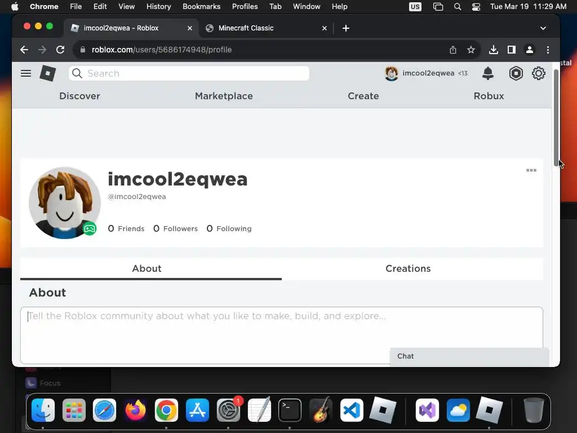Image resolution: width=577 pixels, height=433 pixels.
Task: Open the App Store from the dock
Action: pyautogui.click(x=197, y=410)
